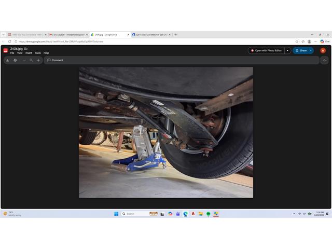Open File Explorer from the taskbar
The height and width of the screenshot is (249, 332).
(201, 214)
